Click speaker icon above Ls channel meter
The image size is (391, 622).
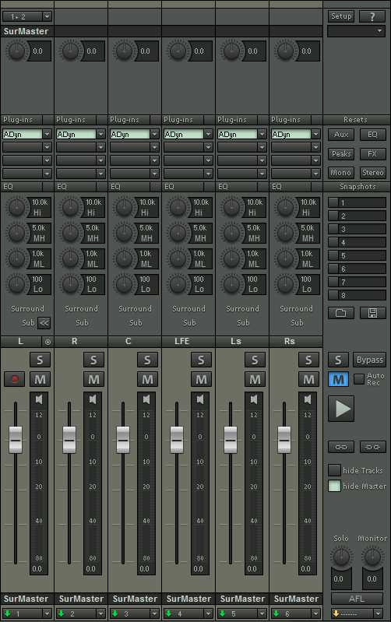coord(254,399)
